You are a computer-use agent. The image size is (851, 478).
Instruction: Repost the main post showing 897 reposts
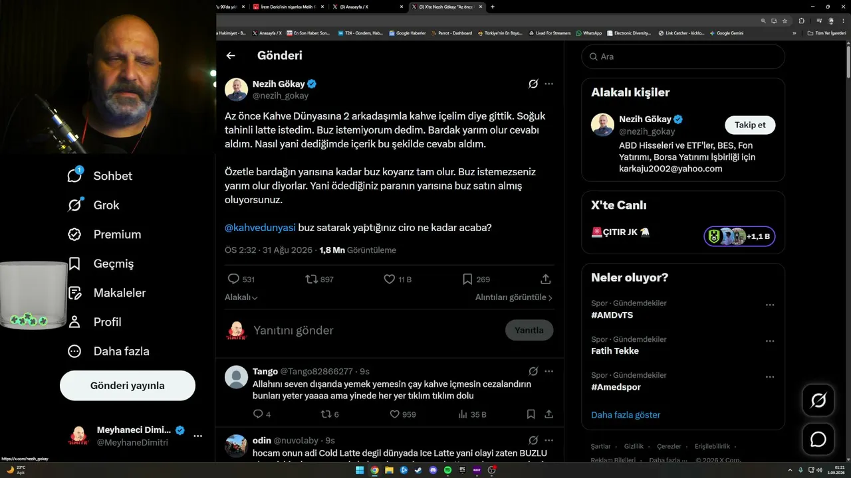[x=319, y=279]
